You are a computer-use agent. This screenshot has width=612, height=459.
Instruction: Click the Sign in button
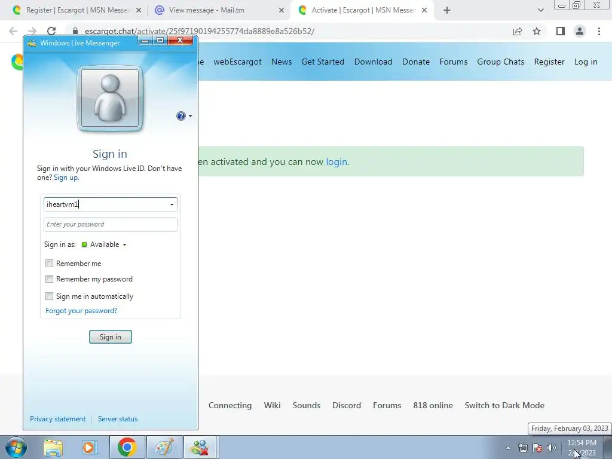pyautogui.click(x=111, y=337)
